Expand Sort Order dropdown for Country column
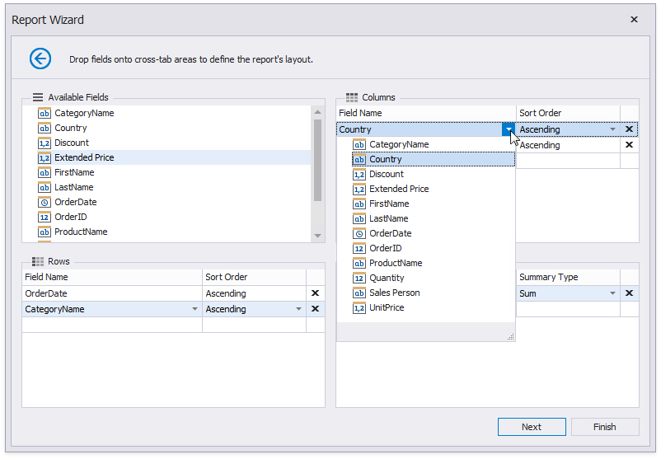 click(612, 129)
